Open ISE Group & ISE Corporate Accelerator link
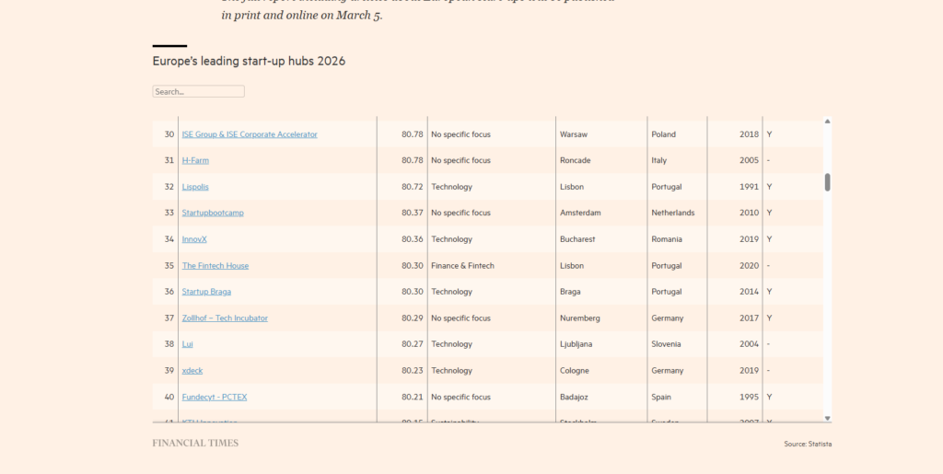 (x=250, y=134)
